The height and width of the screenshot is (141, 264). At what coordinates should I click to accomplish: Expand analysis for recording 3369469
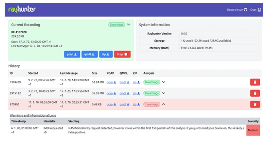pyautogui.click(x=164, y=82)
